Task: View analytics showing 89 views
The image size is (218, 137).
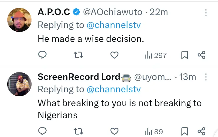Action: 154,132
